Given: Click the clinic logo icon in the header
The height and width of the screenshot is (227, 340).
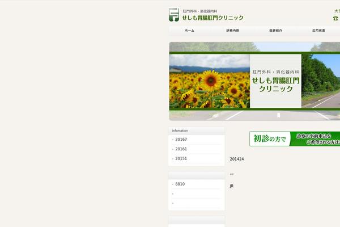Looking at the screenshot, I should [174, 15].
